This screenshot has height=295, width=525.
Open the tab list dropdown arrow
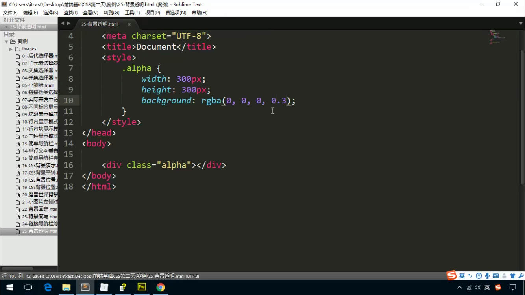pyautogui.click(x=521, y=24)
